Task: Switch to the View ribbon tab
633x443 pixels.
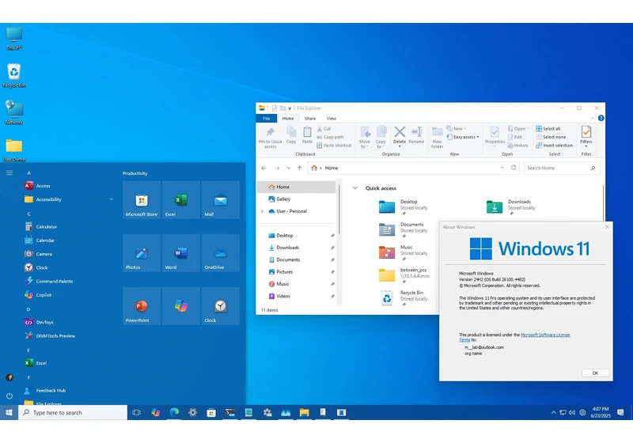Action: tap(331, 118)
